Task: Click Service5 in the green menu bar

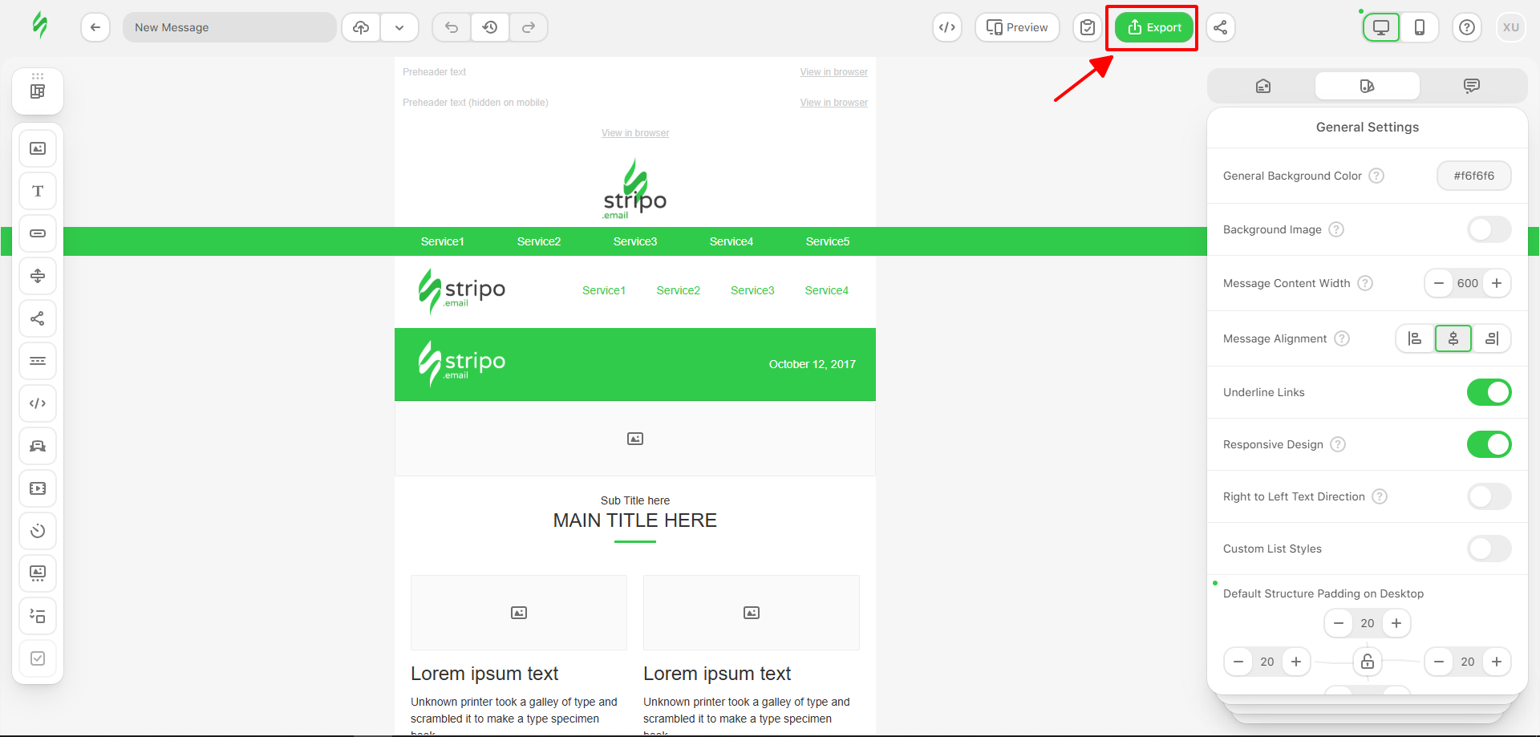Action: point(828,241)
